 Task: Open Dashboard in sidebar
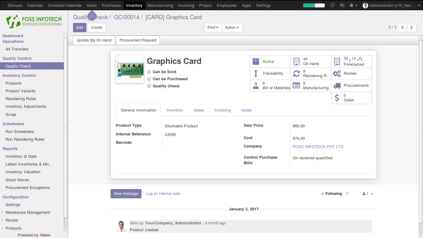tap(13, 36)
